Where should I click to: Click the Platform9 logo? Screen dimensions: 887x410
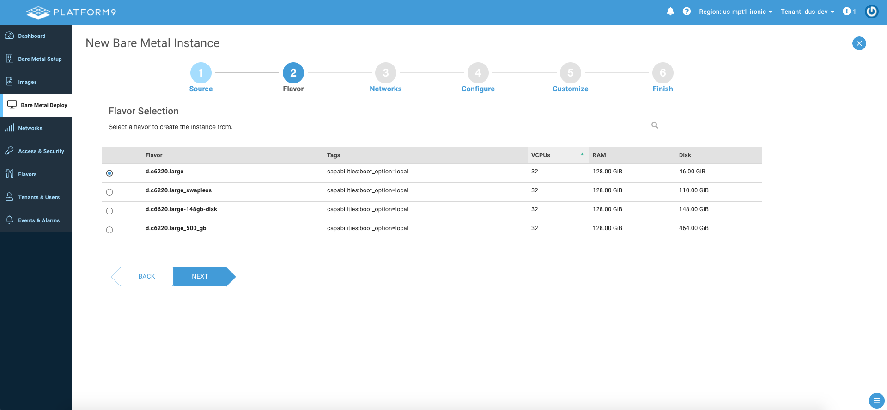(71, 12)
